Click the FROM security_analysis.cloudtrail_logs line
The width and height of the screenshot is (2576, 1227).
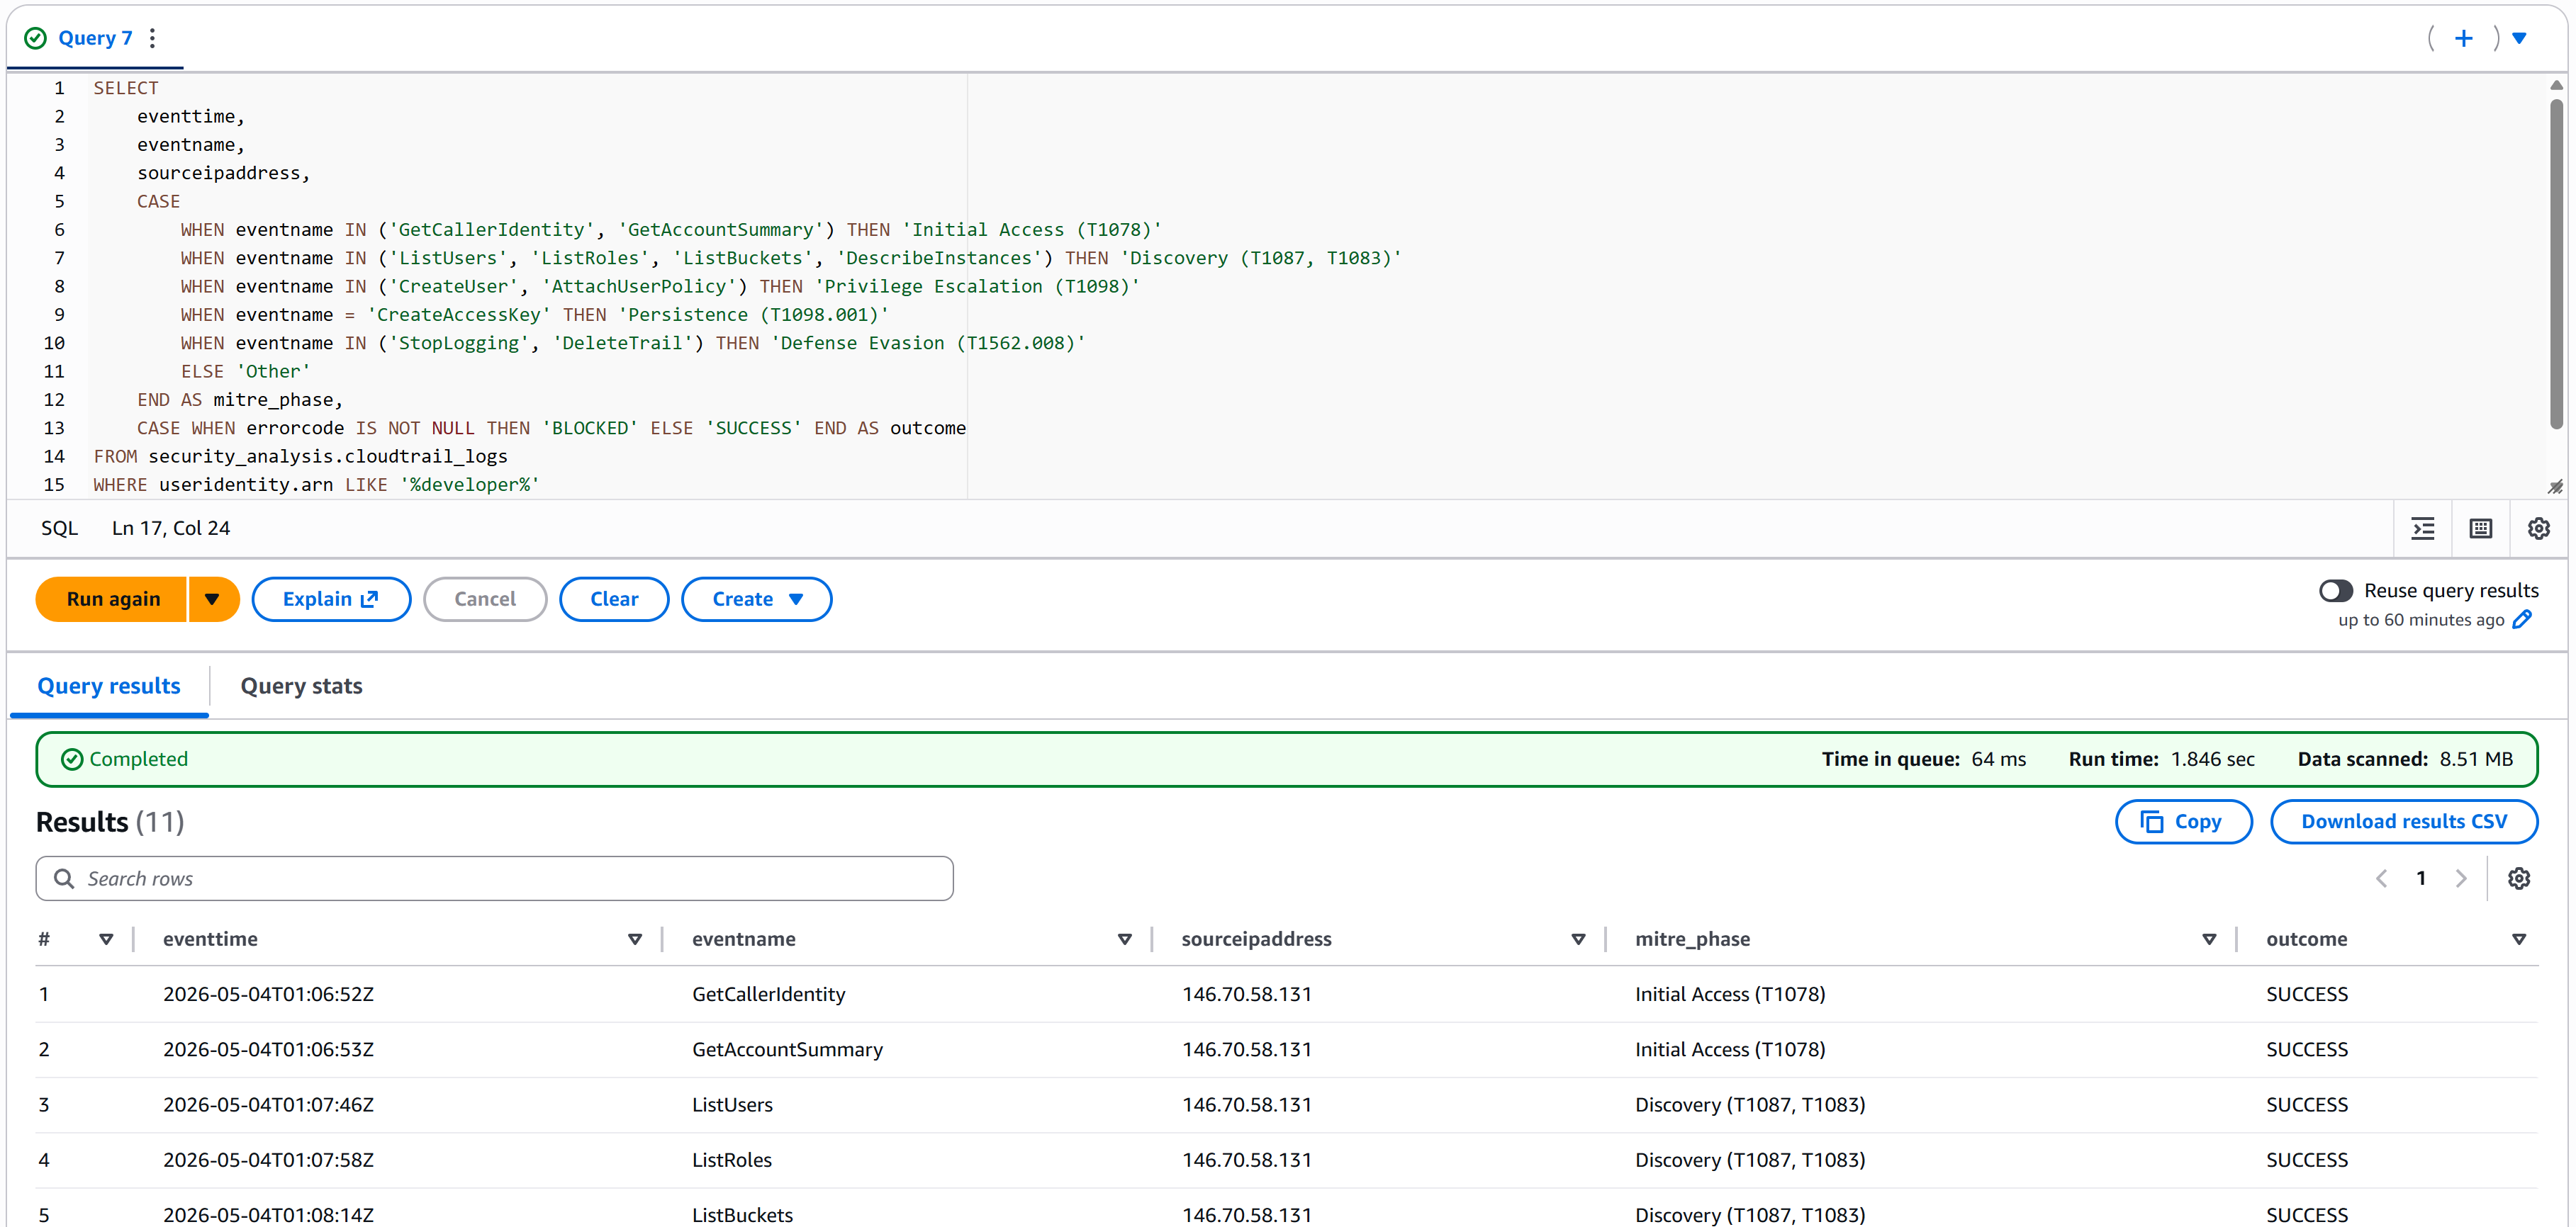300,457
